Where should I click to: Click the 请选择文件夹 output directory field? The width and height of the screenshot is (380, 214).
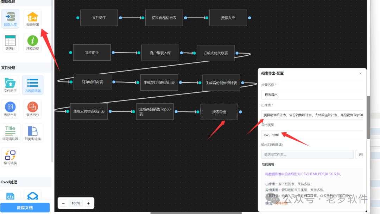point(308,154)
